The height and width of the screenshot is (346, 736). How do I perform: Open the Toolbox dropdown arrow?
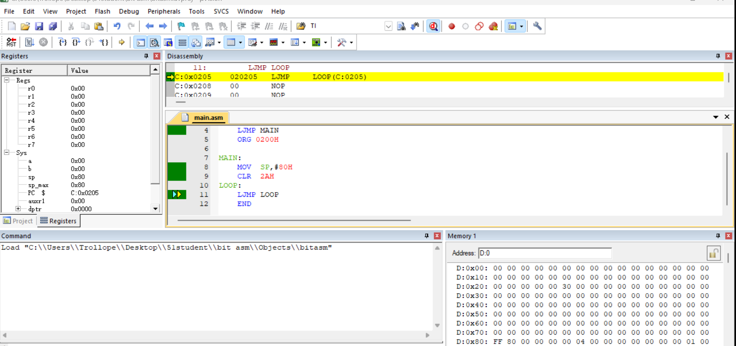[351, 42]
